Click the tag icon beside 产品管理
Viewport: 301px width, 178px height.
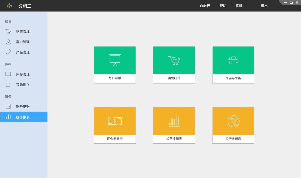click(8, 52)
